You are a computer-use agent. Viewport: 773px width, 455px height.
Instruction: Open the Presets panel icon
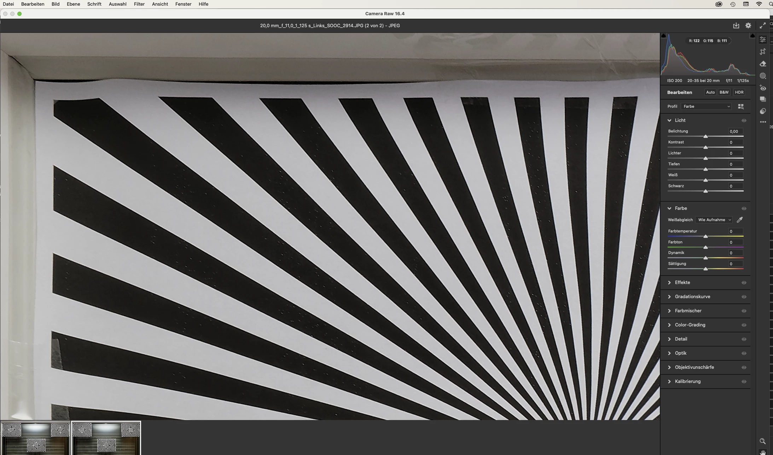tap(763, 111)
